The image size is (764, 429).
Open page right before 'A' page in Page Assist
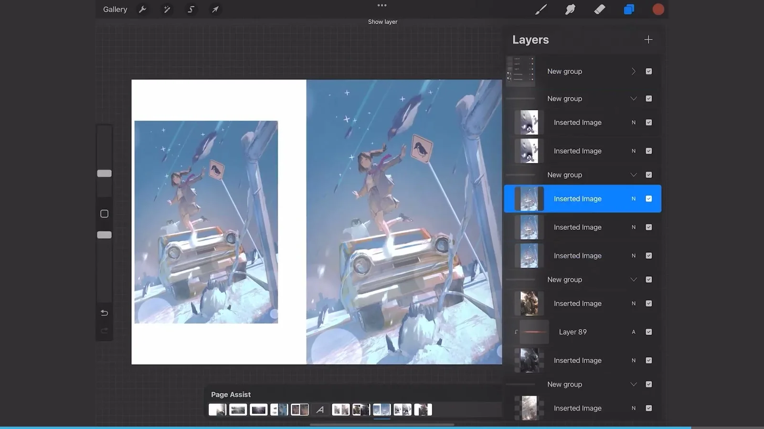pos(299,409)
